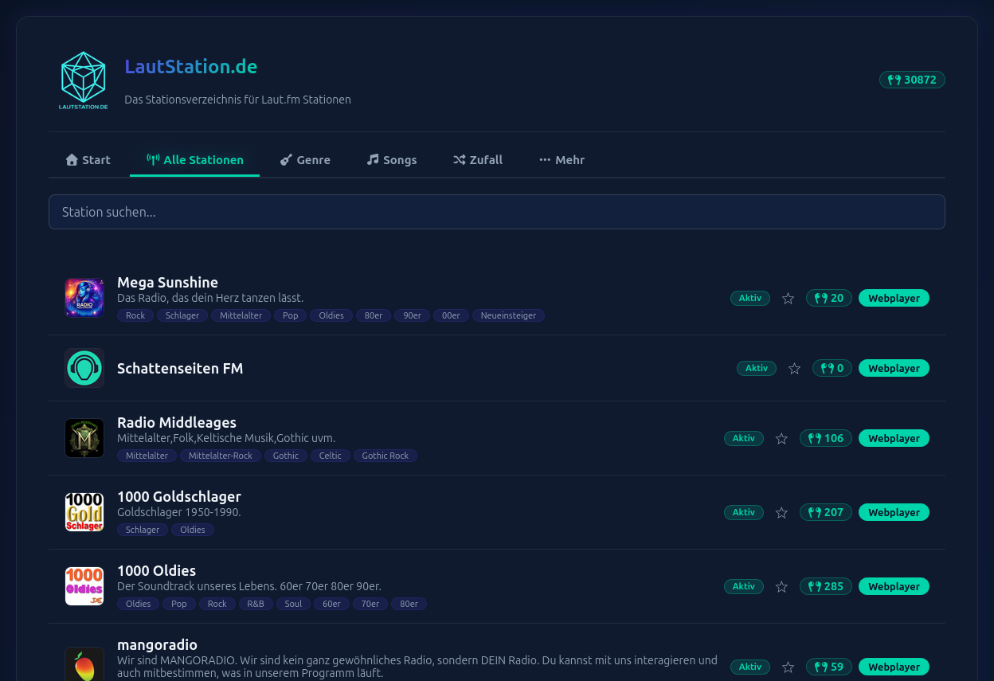This screenshot has height=681, width=994.
Task: Favorite Mega Sunshine with the star
Action: [788, 299]
